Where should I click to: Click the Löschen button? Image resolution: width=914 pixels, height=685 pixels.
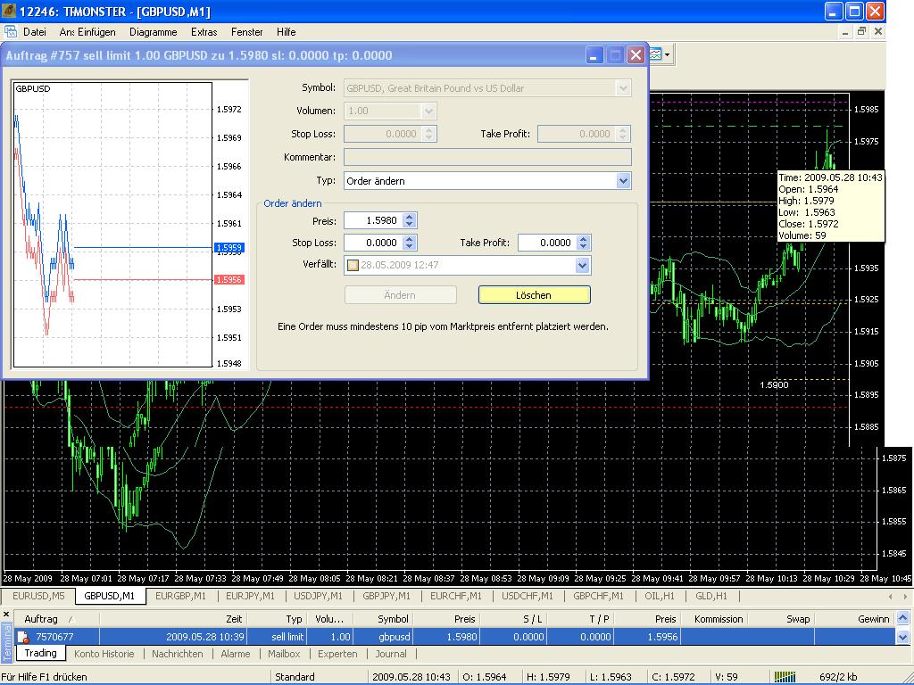click(534, 295)
